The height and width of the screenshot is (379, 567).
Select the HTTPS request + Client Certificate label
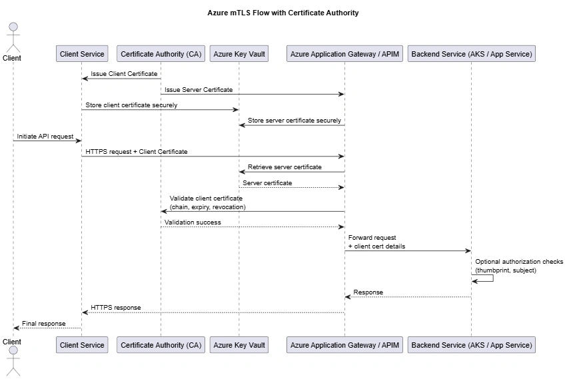[x=137, y=152]
